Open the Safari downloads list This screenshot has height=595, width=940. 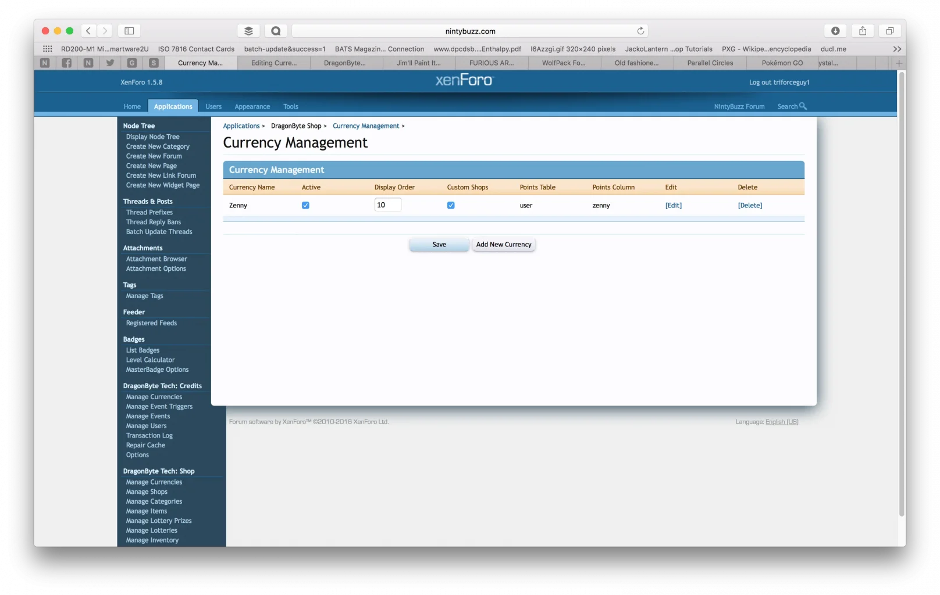click(835, 31)
